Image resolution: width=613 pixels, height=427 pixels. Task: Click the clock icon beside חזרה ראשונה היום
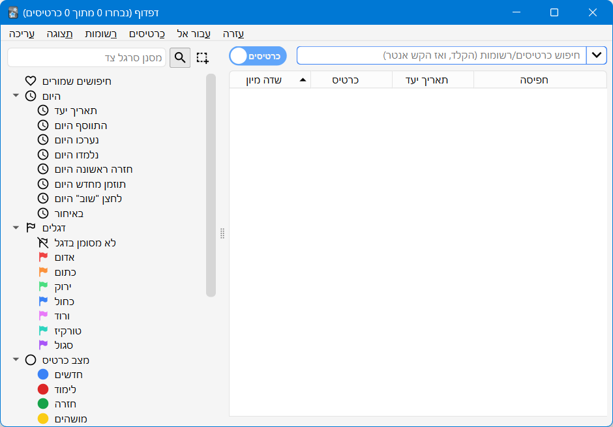pyautogui.click(x=43, y=169)
